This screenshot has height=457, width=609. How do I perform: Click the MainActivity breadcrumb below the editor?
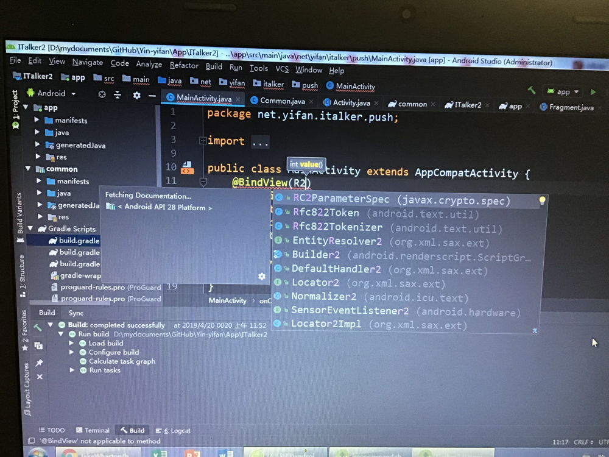(x=227, y=300)
